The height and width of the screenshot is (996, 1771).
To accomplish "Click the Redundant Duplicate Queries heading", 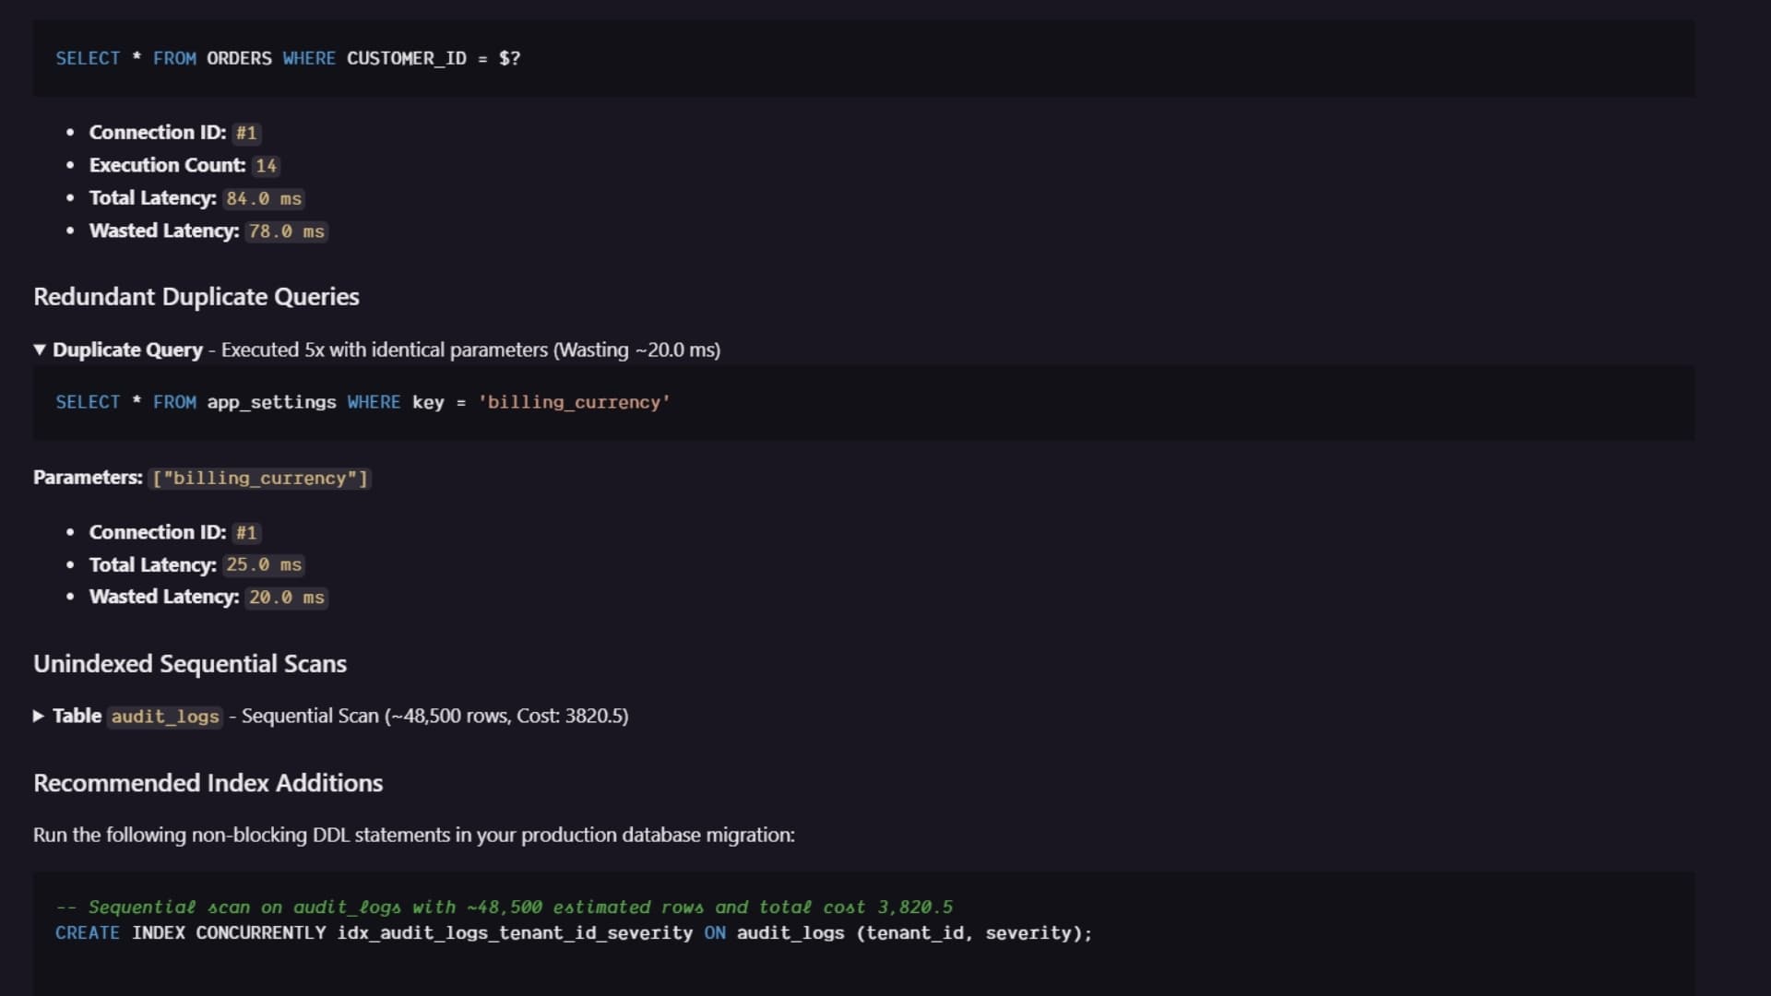I will tap(196, 297).
